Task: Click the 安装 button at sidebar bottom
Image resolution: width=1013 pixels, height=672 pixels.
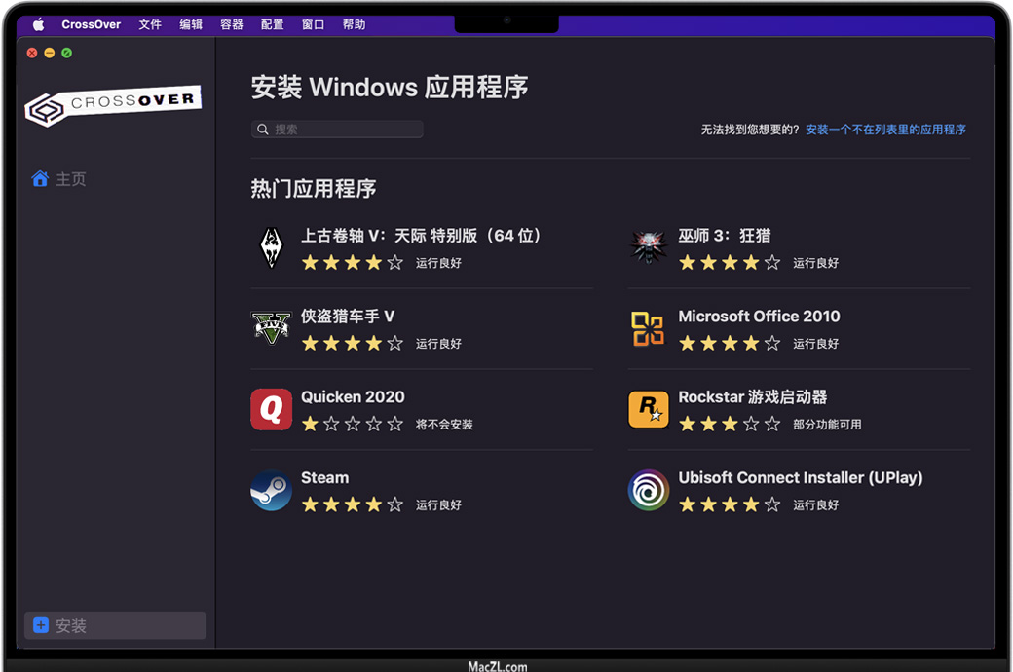Action: [115, 625]
